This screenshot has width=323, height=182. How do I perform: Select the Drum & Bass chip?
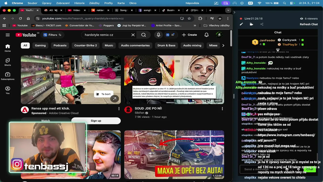[166, 45]
